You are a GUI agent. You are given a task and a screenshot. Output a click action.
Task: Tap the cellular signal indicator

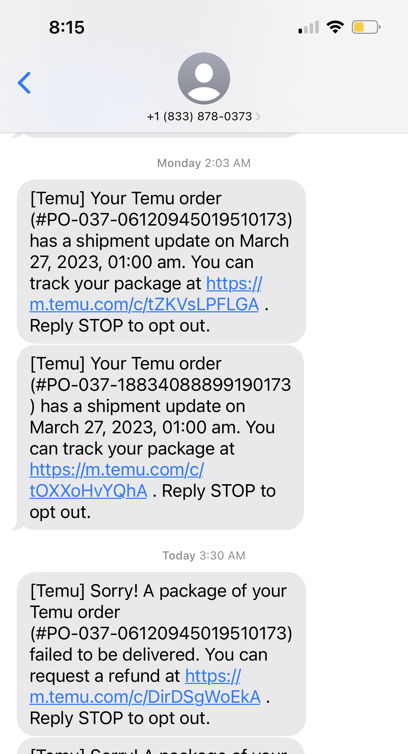(x=308, y=27)
